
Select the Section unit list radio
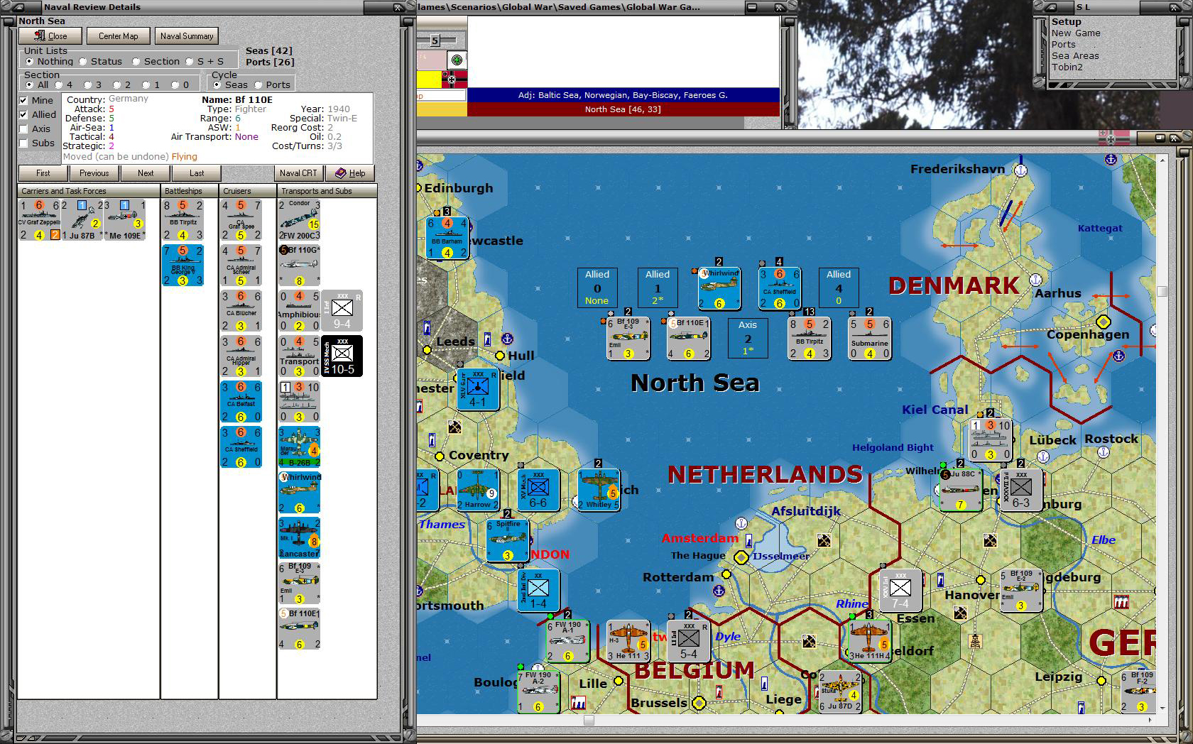coord(156,62)
